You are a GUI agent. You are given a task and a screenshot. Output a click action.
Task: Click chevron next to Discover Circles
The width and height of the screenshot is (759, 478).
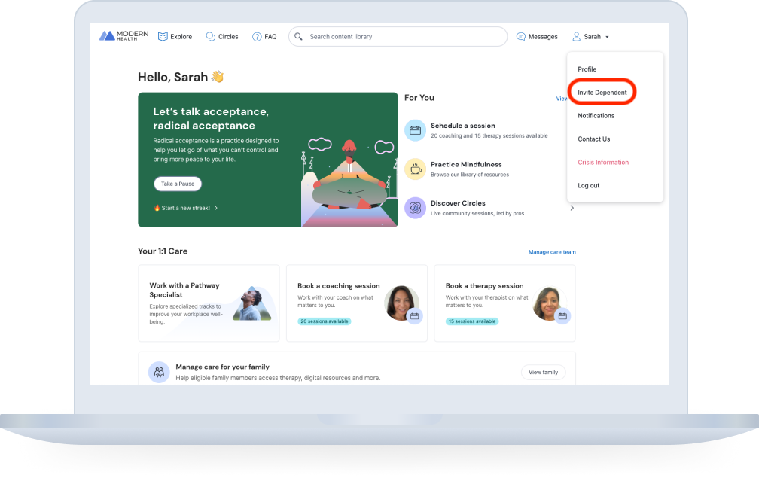tap(572, 208)
